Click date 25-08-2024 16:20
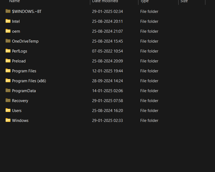Viewport: 215px width, 172px height. coord(108,111)
